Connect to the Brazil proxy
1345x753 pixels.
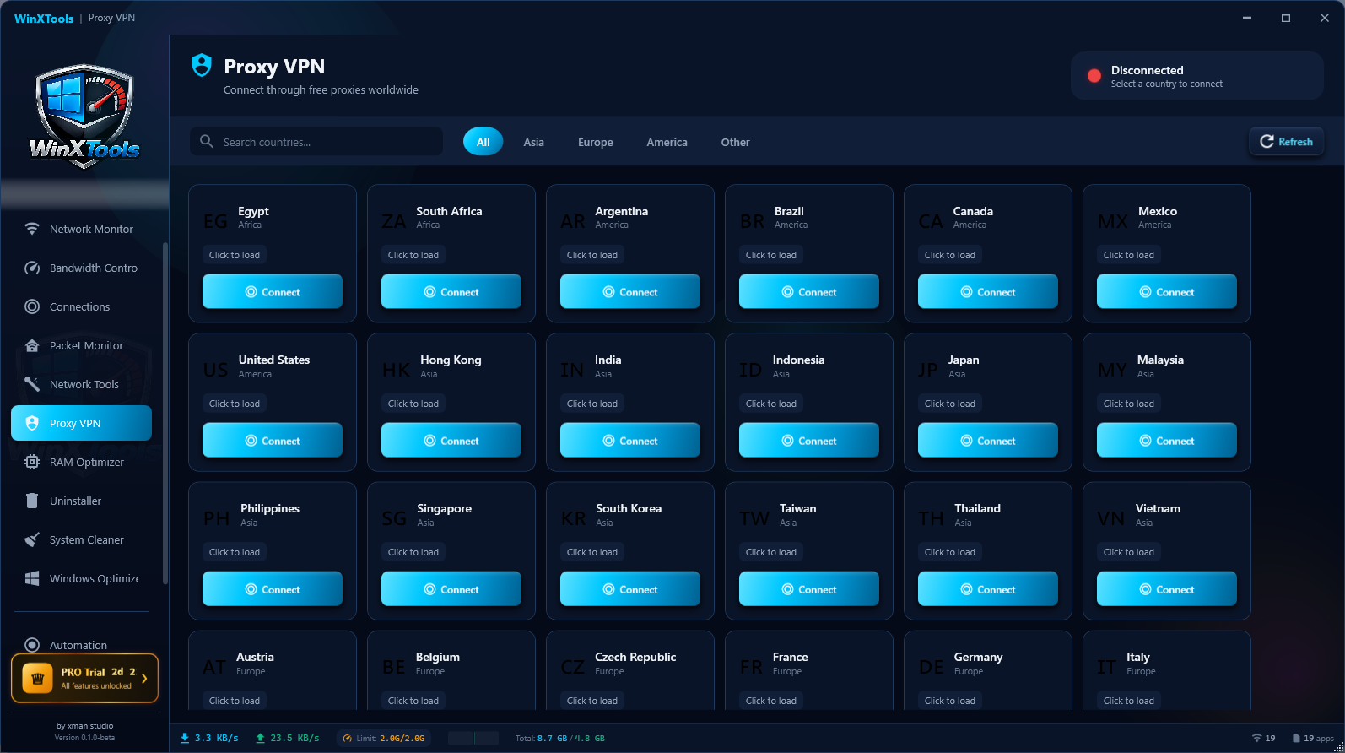(809, 292)
